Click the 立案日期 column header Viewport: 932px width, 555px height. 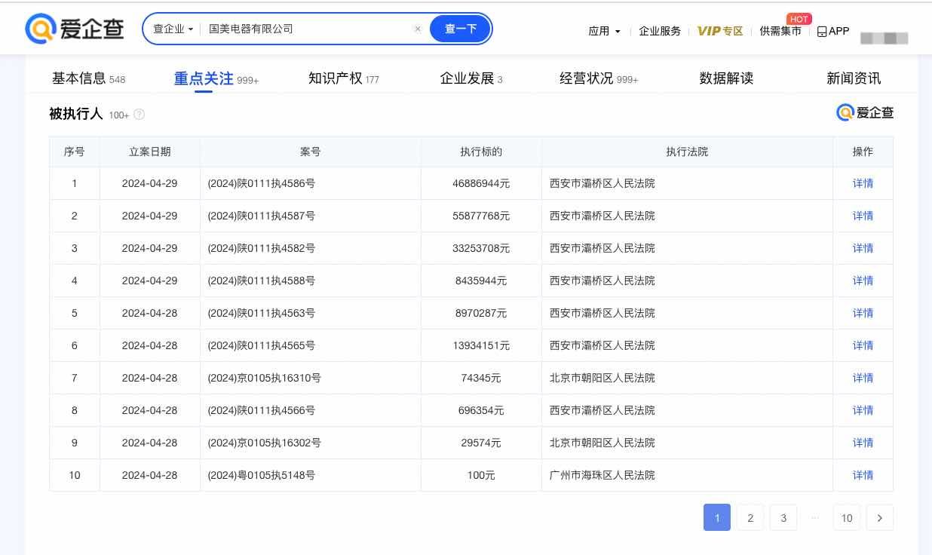click(150, 152)
